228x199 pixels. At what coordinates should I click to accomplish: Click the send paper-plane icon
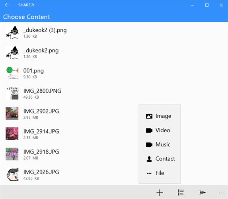point(203,193)
